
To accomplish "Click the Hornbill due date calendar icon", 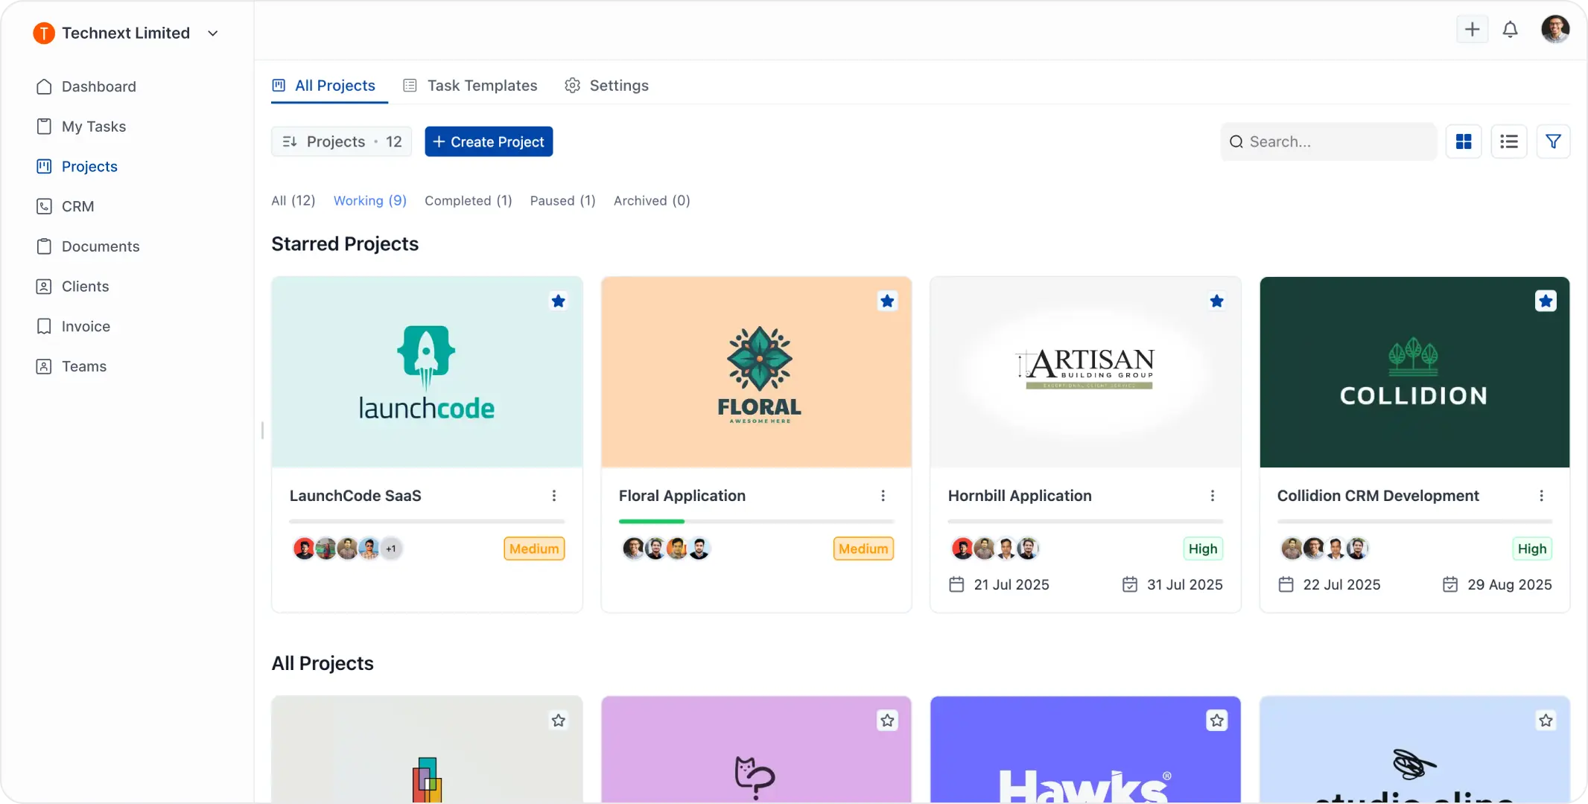I will click(1130, 584).
